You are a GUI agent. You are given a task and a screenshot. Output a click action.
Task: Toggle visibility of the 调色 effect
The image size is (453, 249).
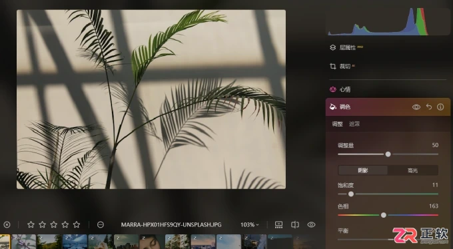(416, 107)
